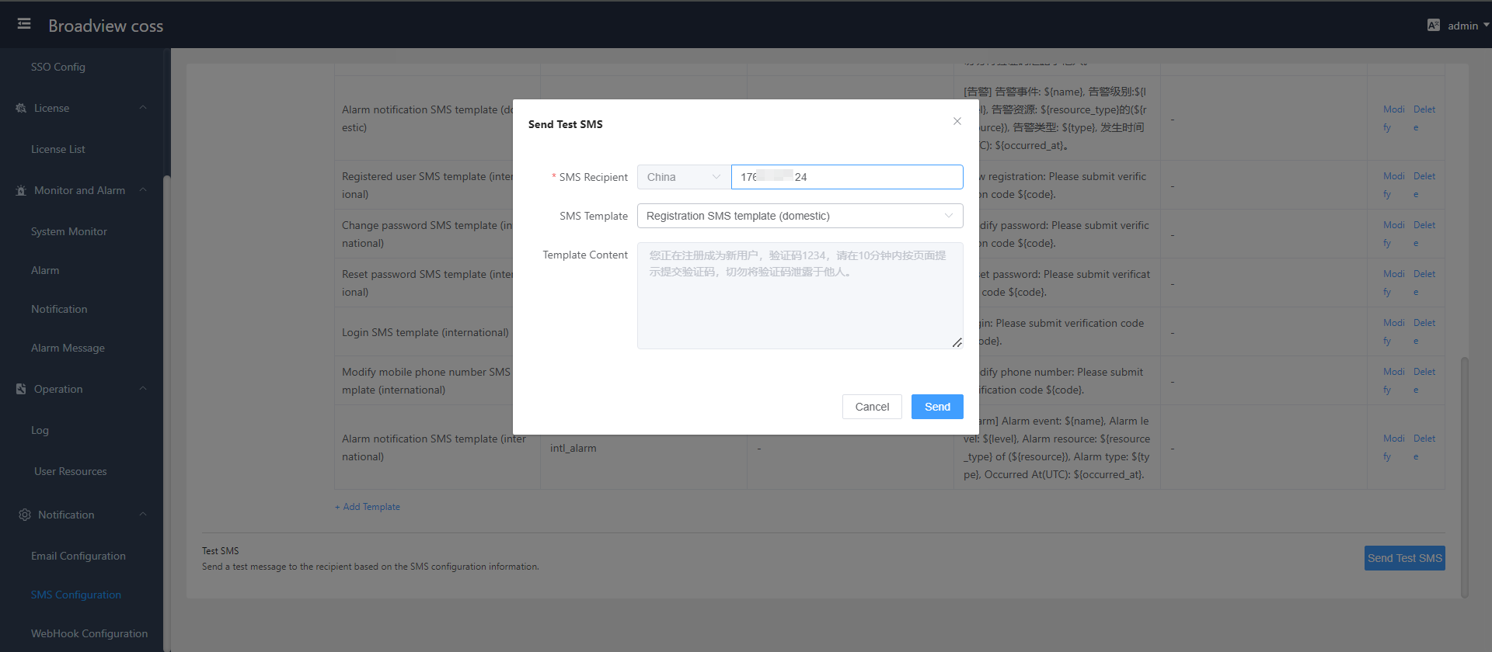The image size is (1492, 652).
Task: Collapse the bottom Notification section chevron
Action: click(143, 515)
